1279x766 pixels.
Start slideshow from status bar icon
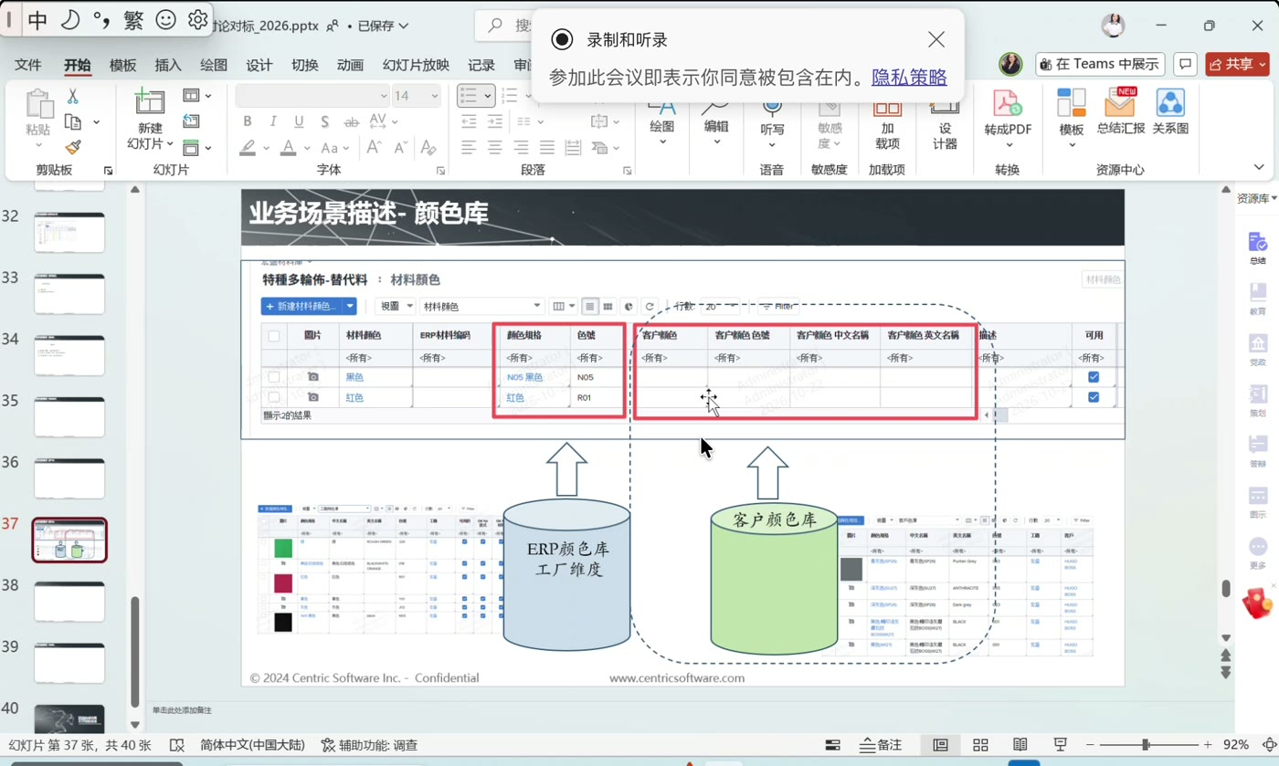coord(1061,745)
